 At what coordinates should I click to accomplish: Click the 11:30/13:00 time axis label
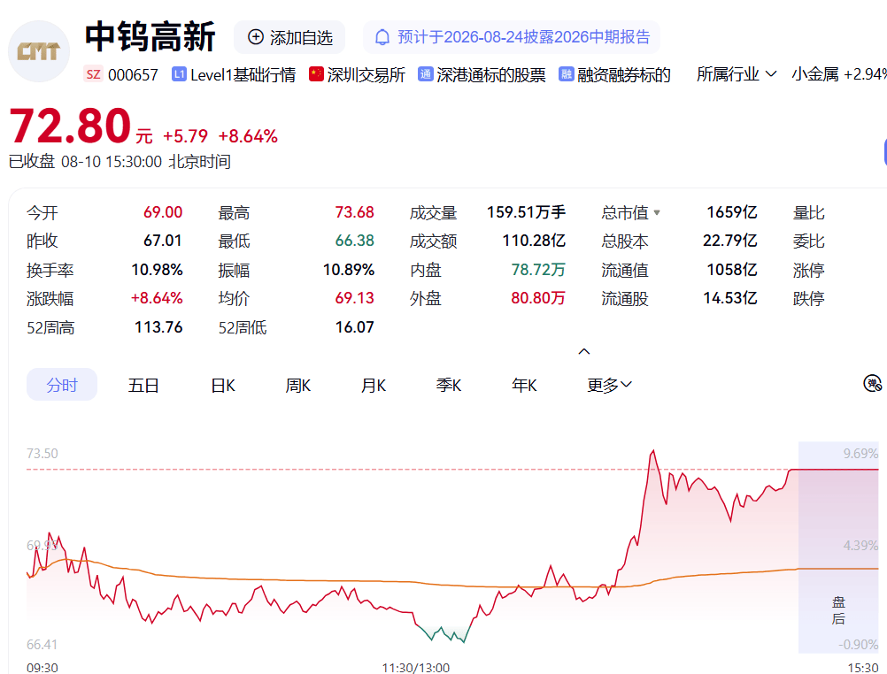click(x=416, y=668)
